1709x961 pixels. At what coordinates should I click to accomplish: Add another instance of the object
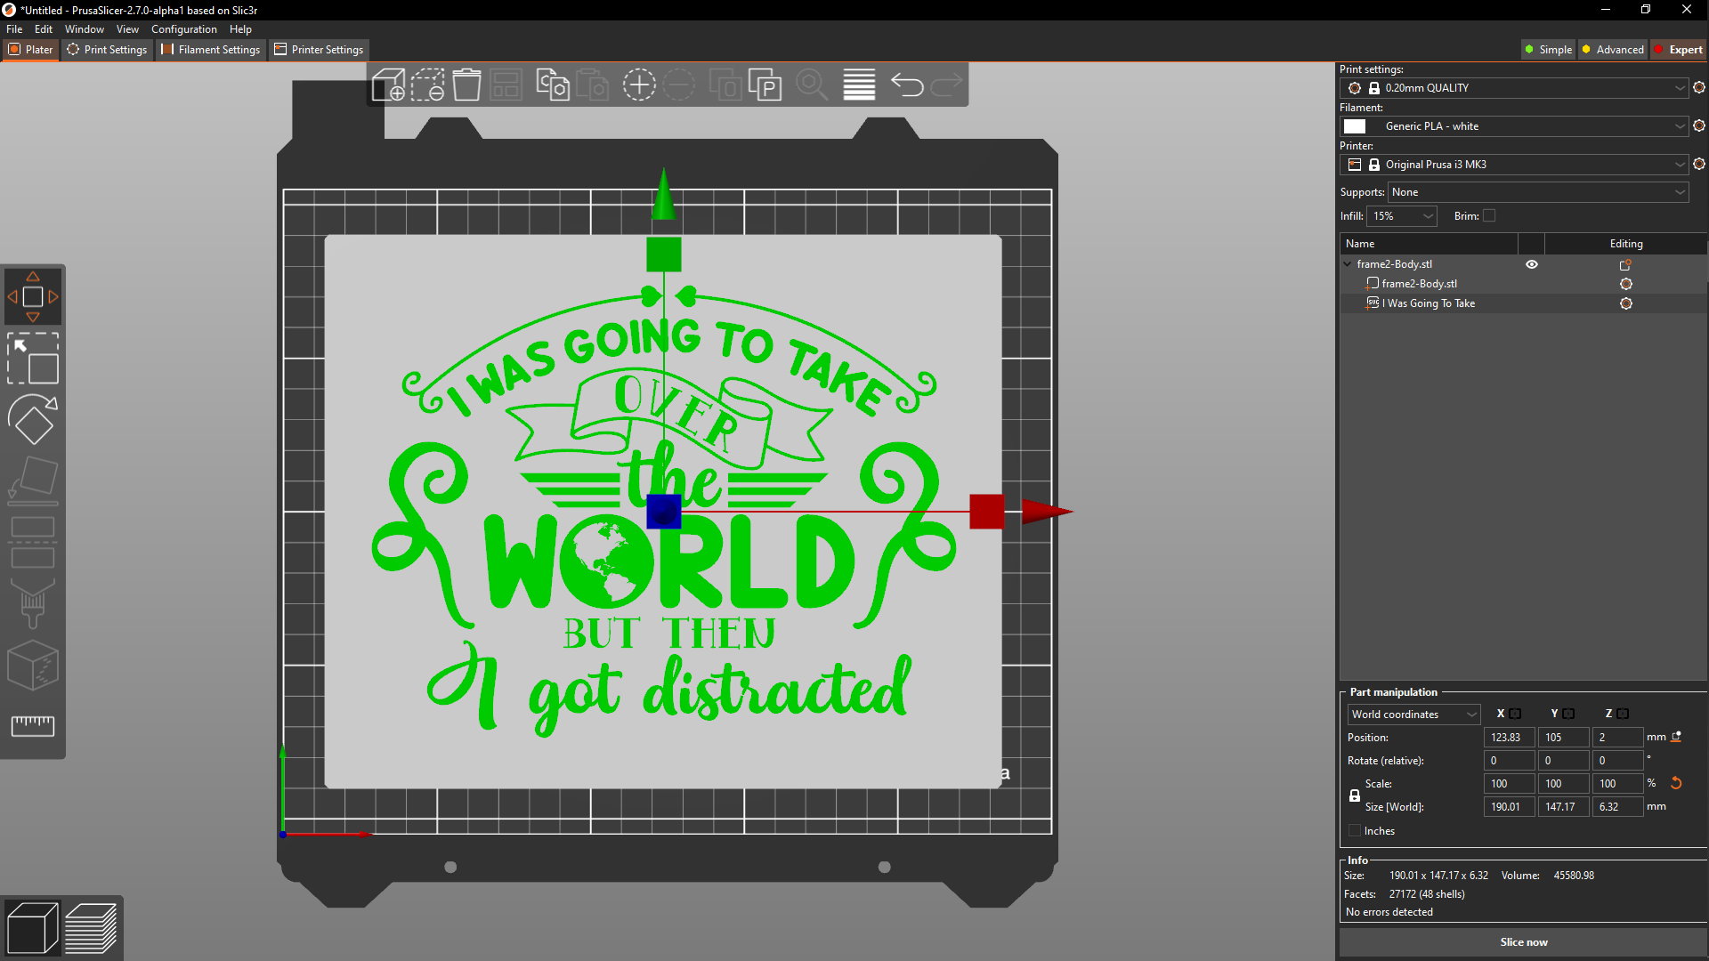click(x=639, y=85)
